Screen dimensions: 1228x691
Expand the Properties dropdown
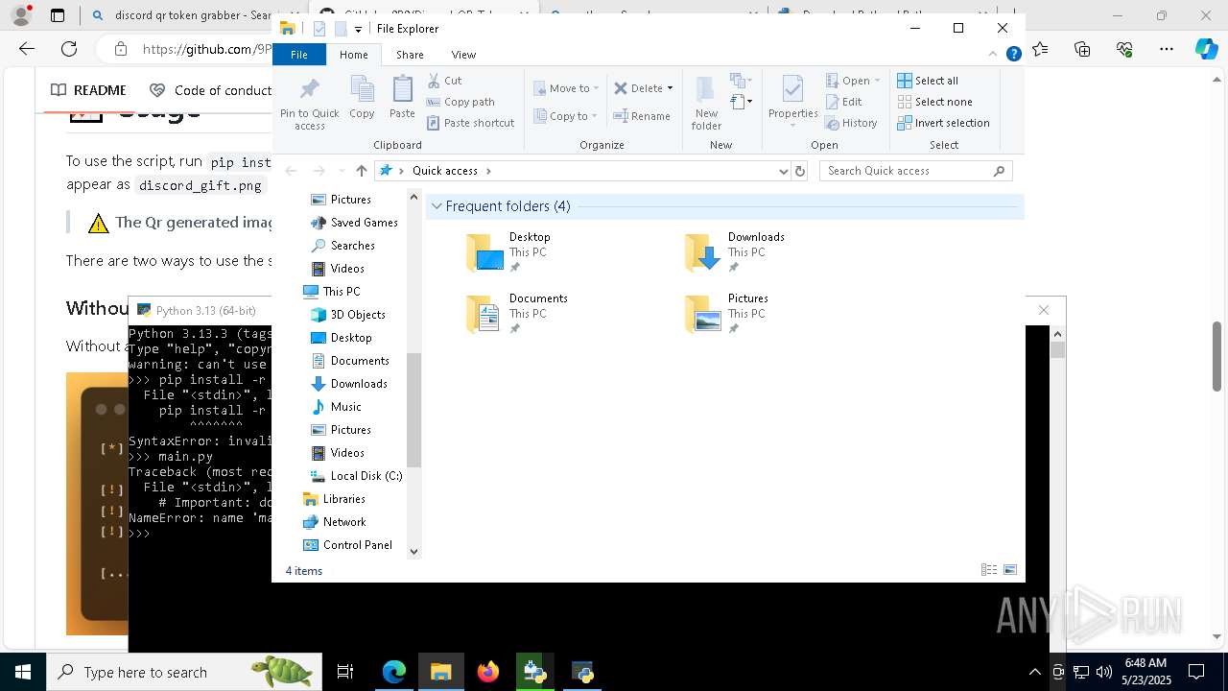coord(791,125)
